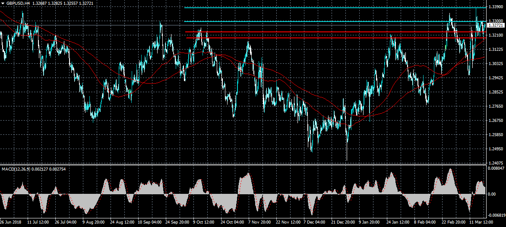Select the lower red horizontal line
Image resolution: width=506 pixels, height=227 pixels.
coord(302,38)
